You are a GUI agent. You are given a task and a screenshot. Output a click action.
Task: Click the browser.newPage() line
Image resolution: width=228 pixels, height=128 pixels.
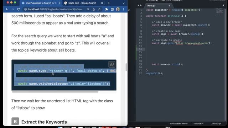coord(178,34)
